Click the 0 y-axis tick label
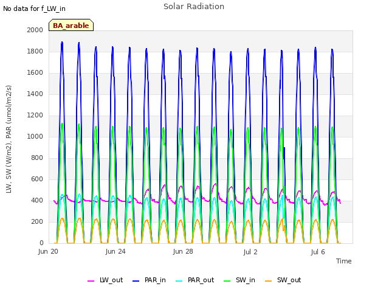Screen dimensions: 389x292 pyautogui.click(x=41, y=243)
